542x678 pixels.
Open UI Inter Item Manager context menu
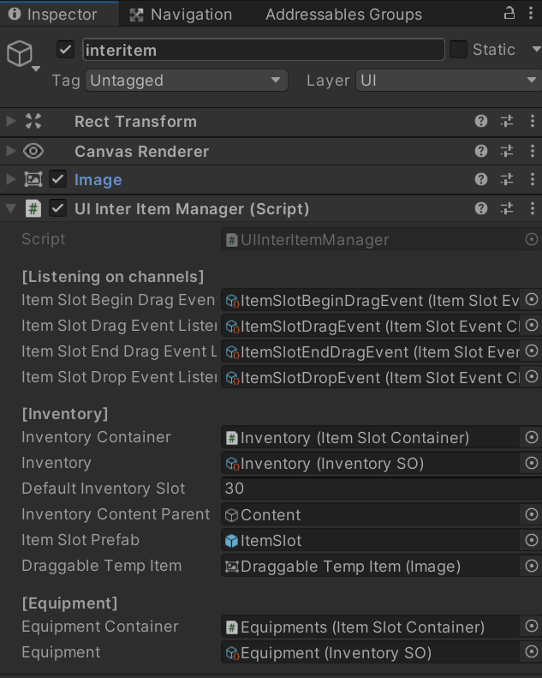(x=532, y=209)
